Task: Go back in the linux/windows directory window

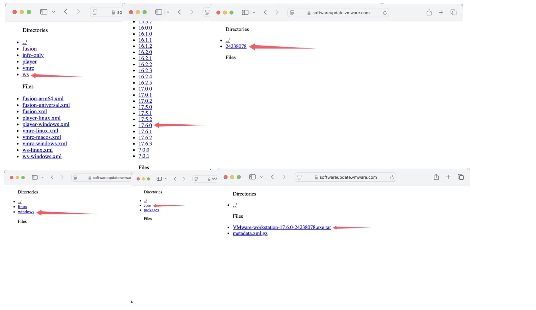Action: click(52, 177)
